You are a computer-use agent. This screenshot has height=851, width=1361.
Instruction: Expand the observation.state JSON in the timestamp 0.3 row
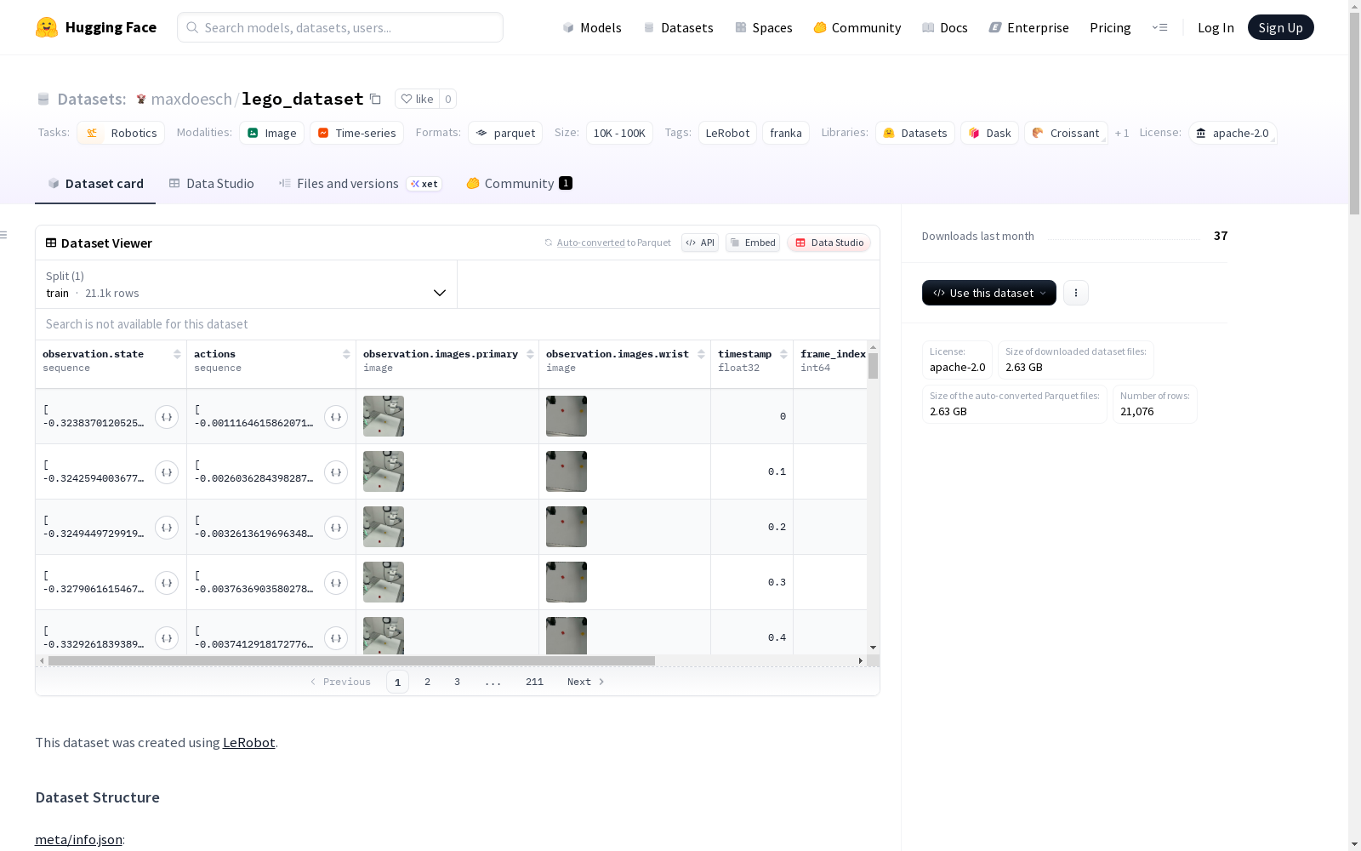167,583
